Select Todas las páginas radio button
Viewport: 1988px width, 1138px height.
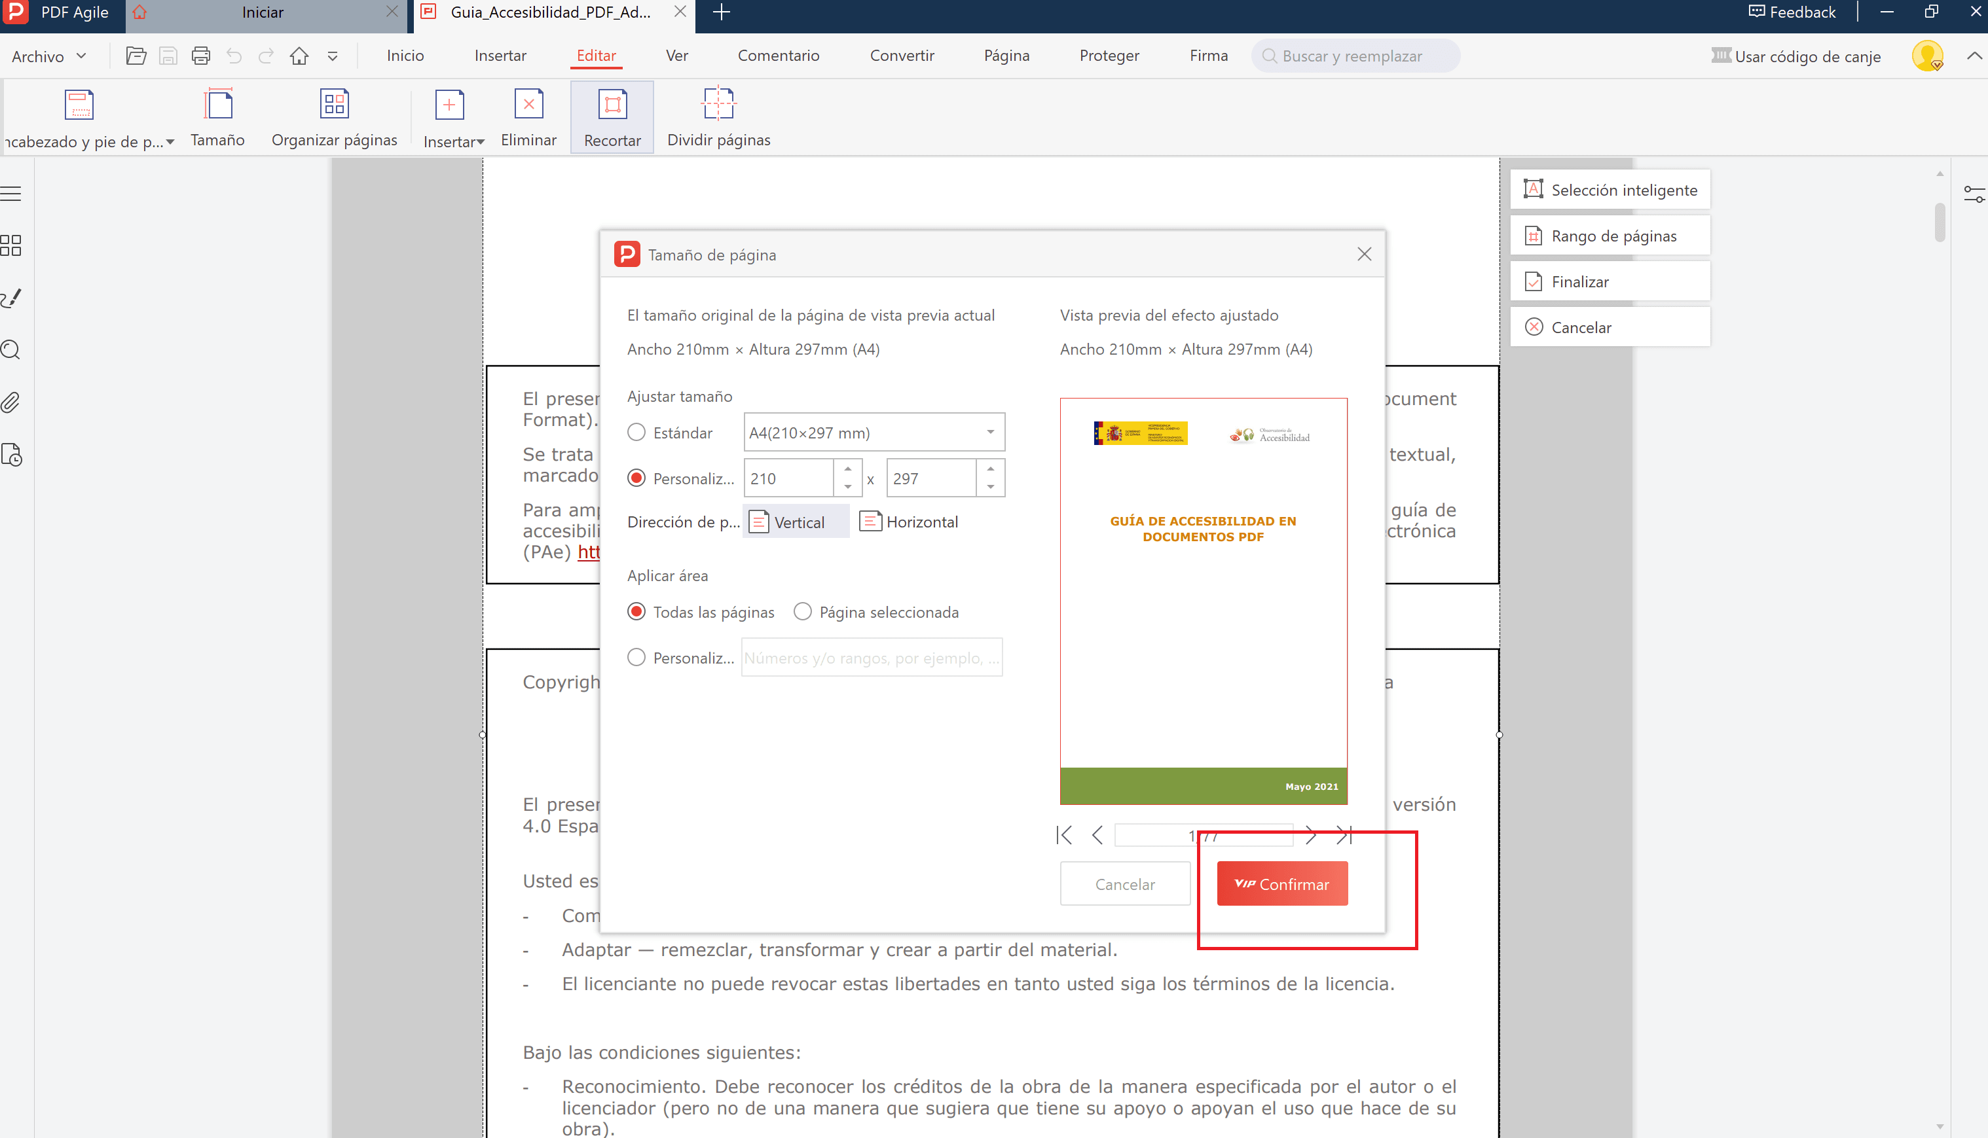coord(636,612)
